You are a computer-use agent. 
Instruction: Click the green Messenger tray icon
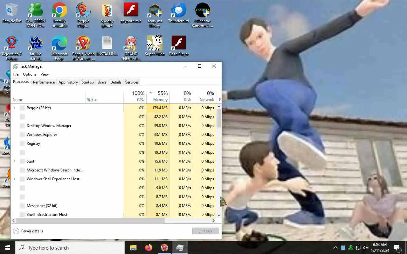(x=351, y=248)
